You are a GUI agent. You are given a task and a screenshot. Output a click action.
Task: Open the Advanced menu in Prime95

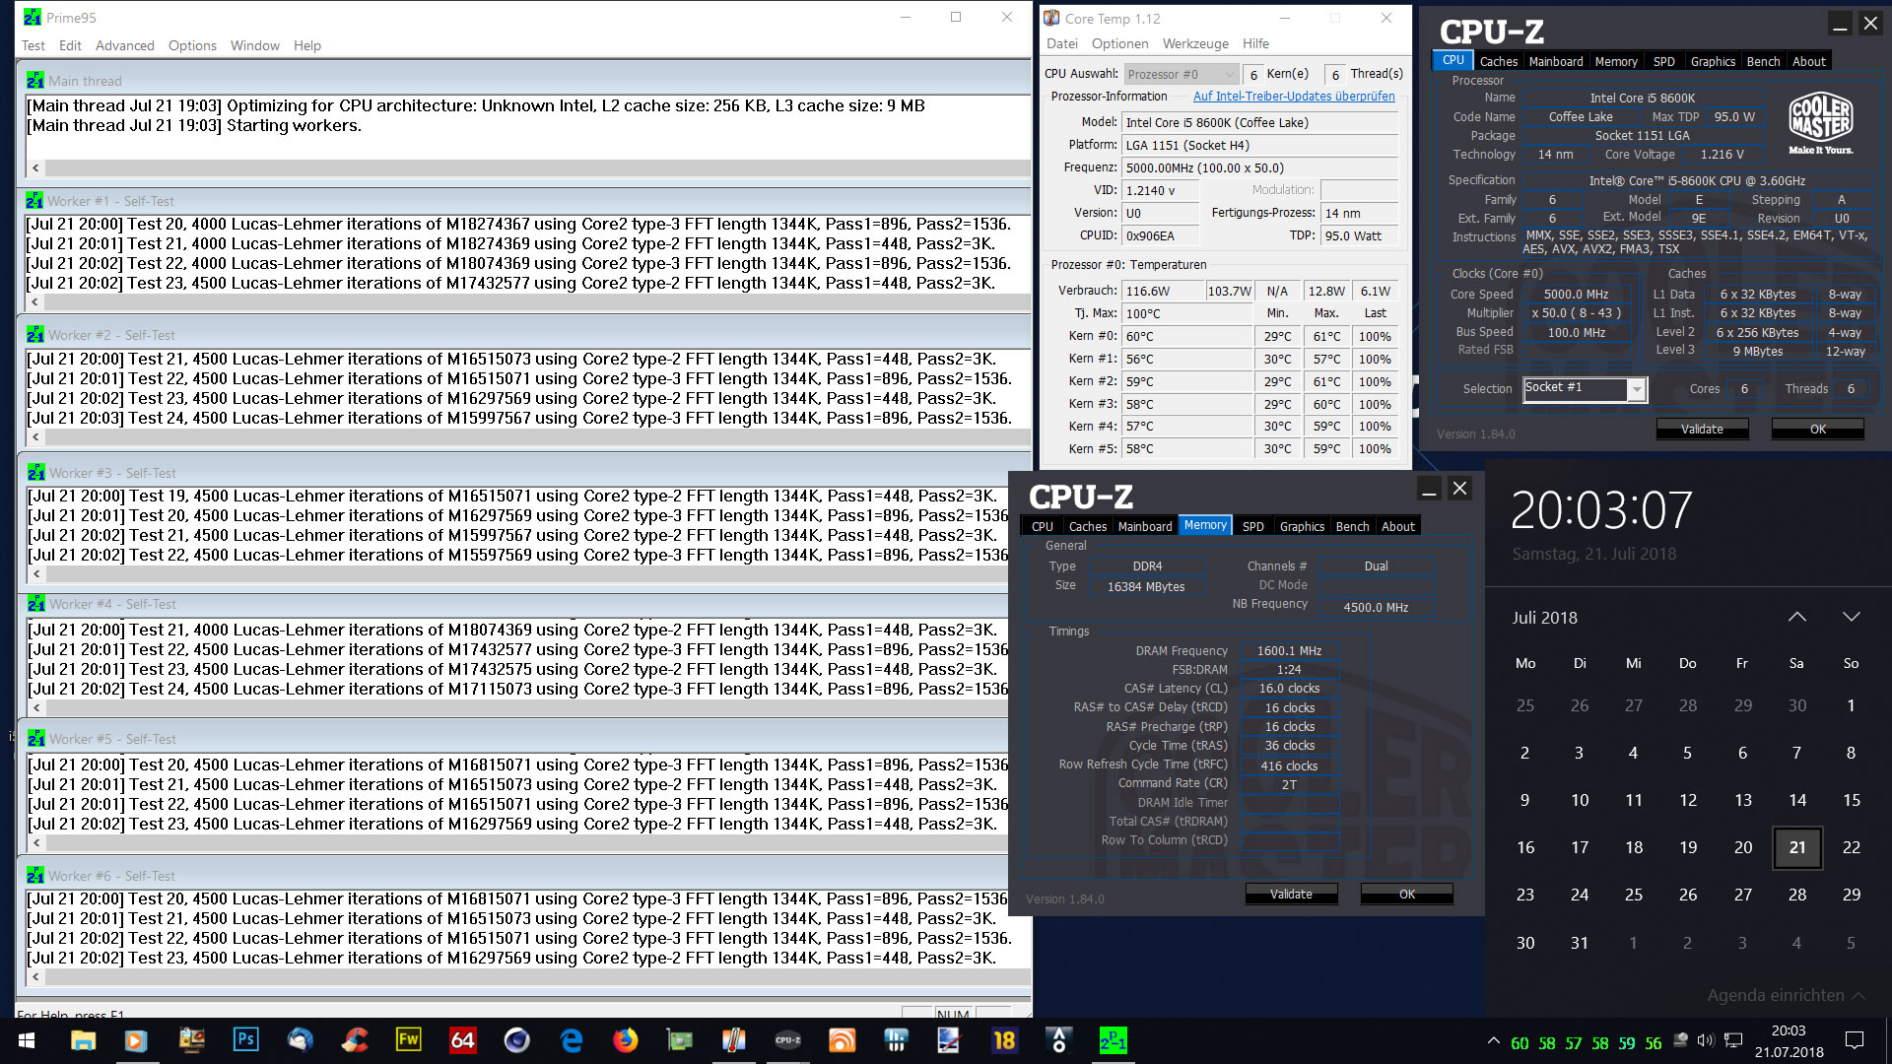(x=124, y=45)
